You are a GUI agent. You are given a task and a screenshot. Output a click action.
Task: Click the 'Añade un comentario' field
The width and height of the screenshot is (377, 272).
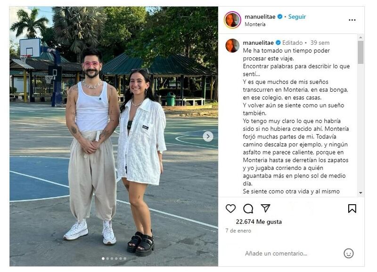coord(276,253)
